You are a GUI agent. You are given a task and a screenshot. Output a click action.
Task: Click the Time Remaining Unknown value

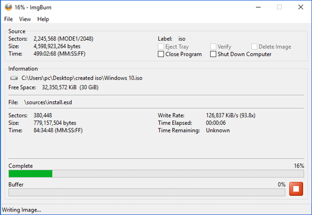[x=218, y=130]
